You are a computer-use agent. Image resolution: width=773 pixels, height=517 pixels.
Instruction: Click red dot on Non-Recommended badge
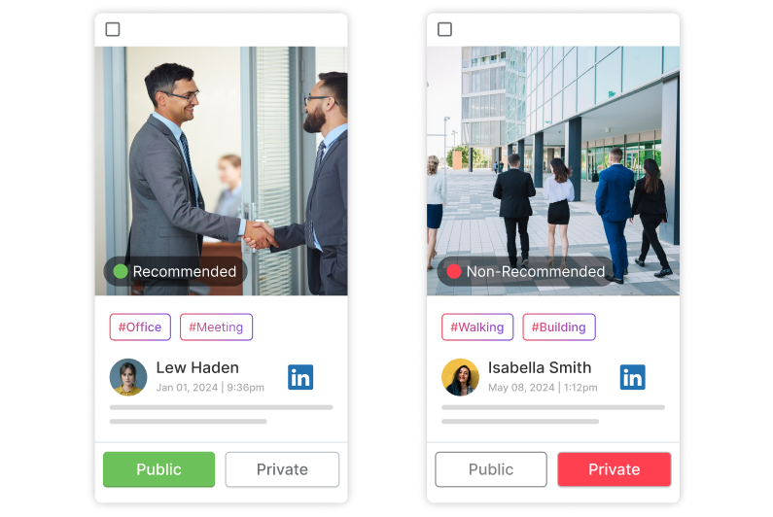(x=453, y=271)
